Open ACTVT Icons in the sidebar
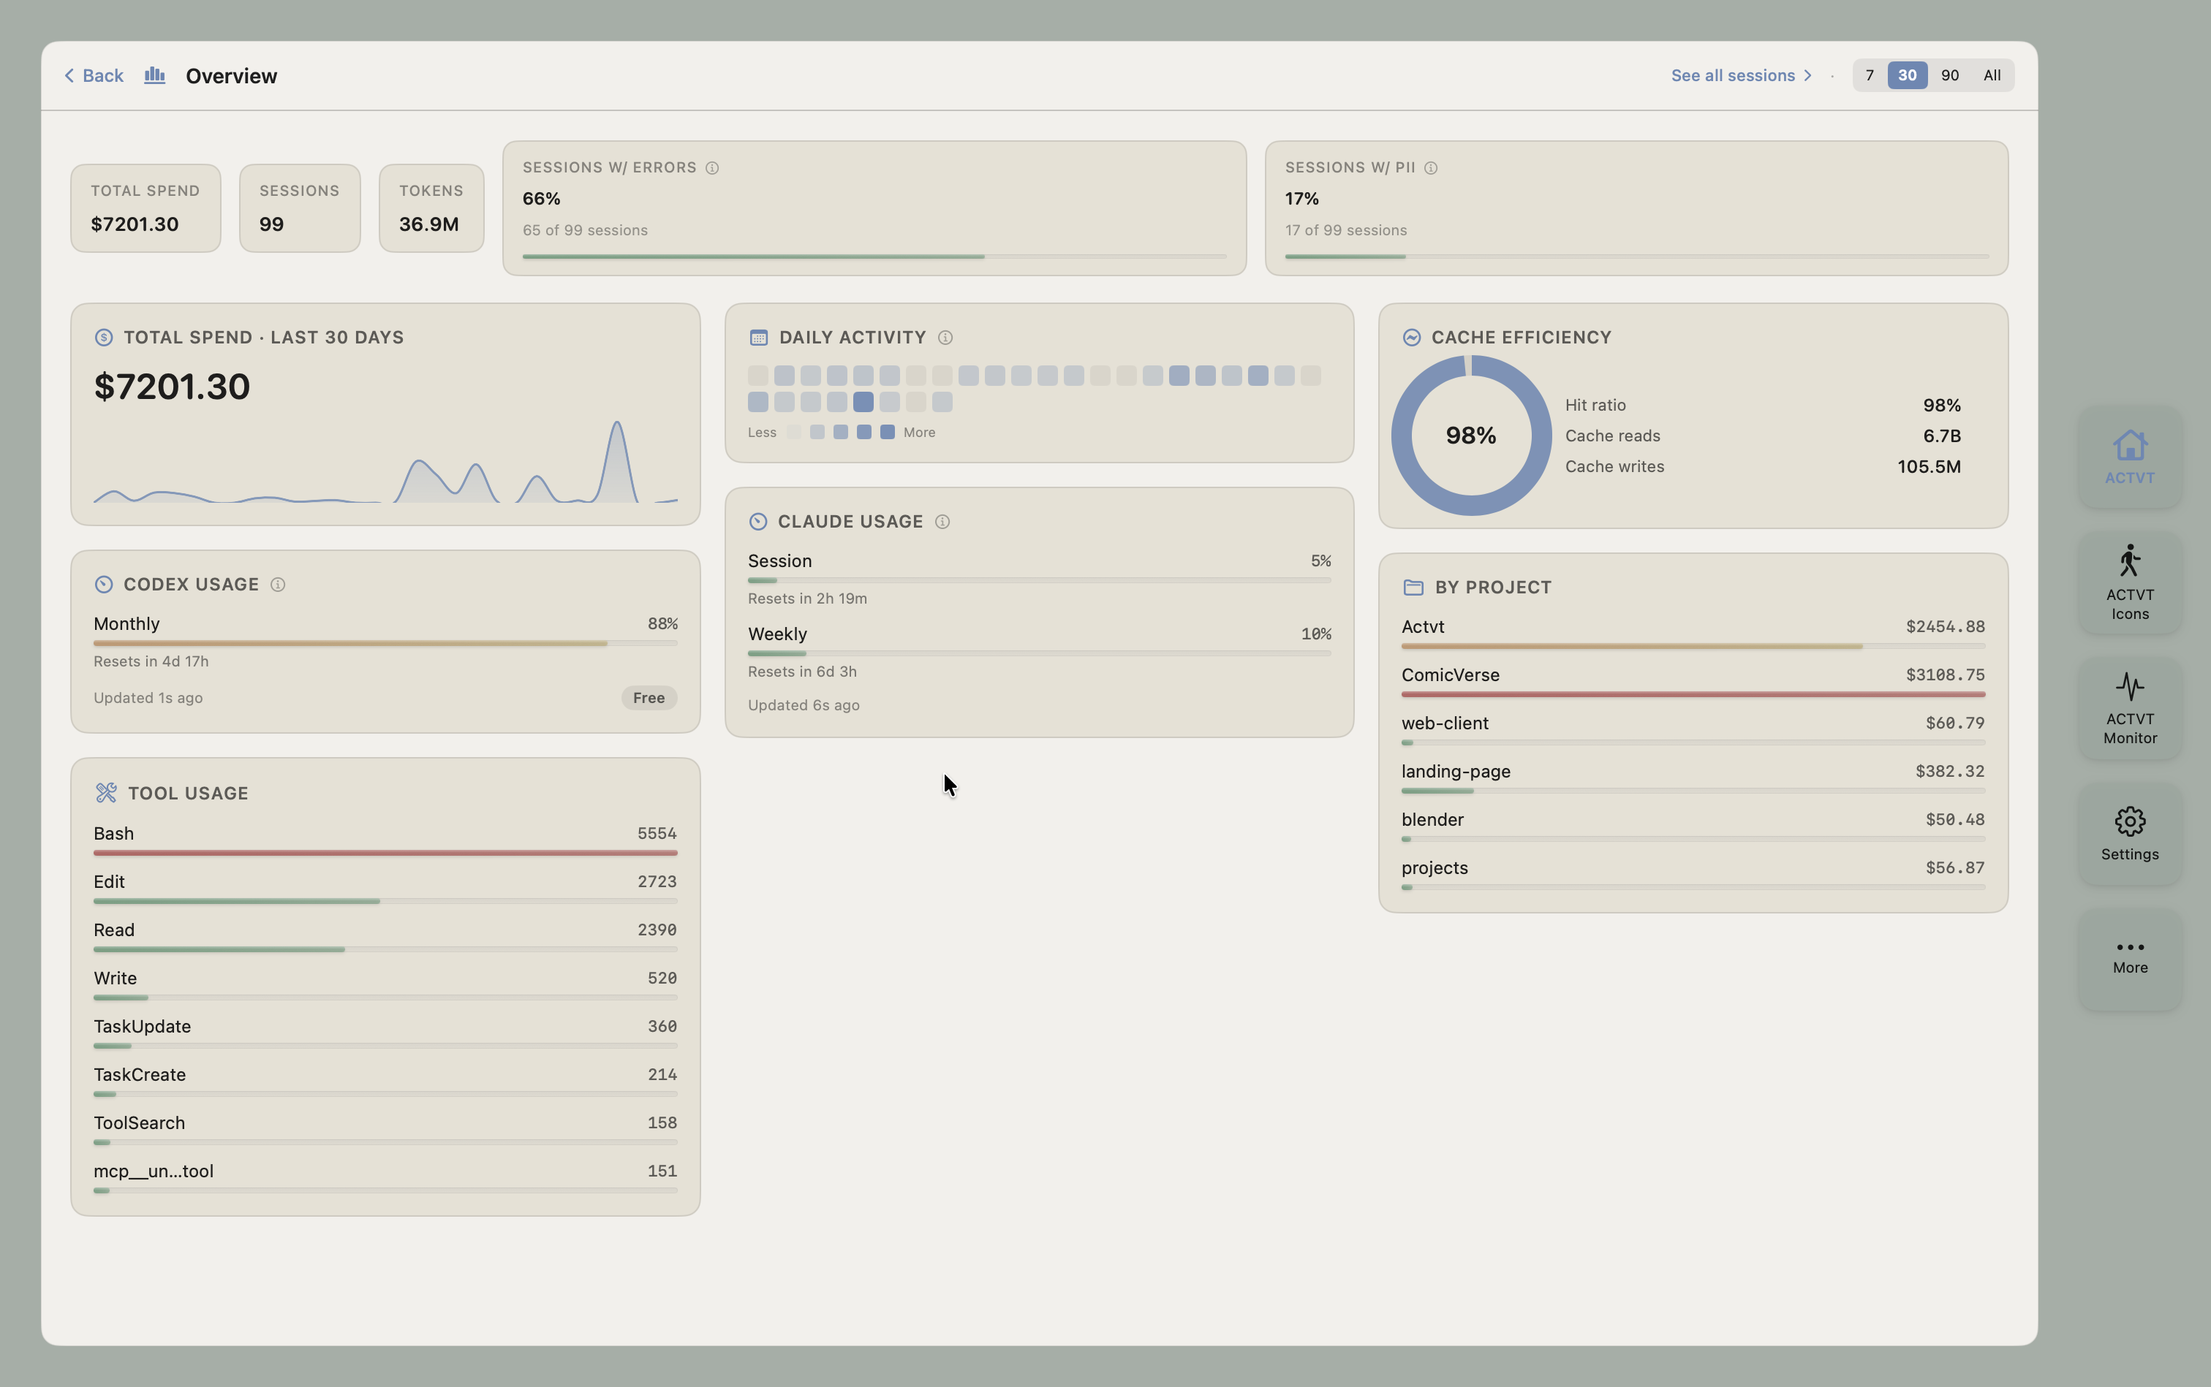The height and width of the screenshot is (1387, 2211). pyautogui.click(x=2129, y=582)
